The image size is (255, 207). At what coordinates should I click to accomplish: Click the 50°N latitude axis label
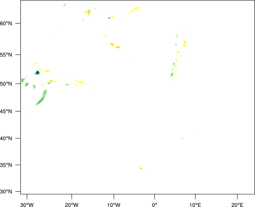pyautogui.click(x=6, y=84)
